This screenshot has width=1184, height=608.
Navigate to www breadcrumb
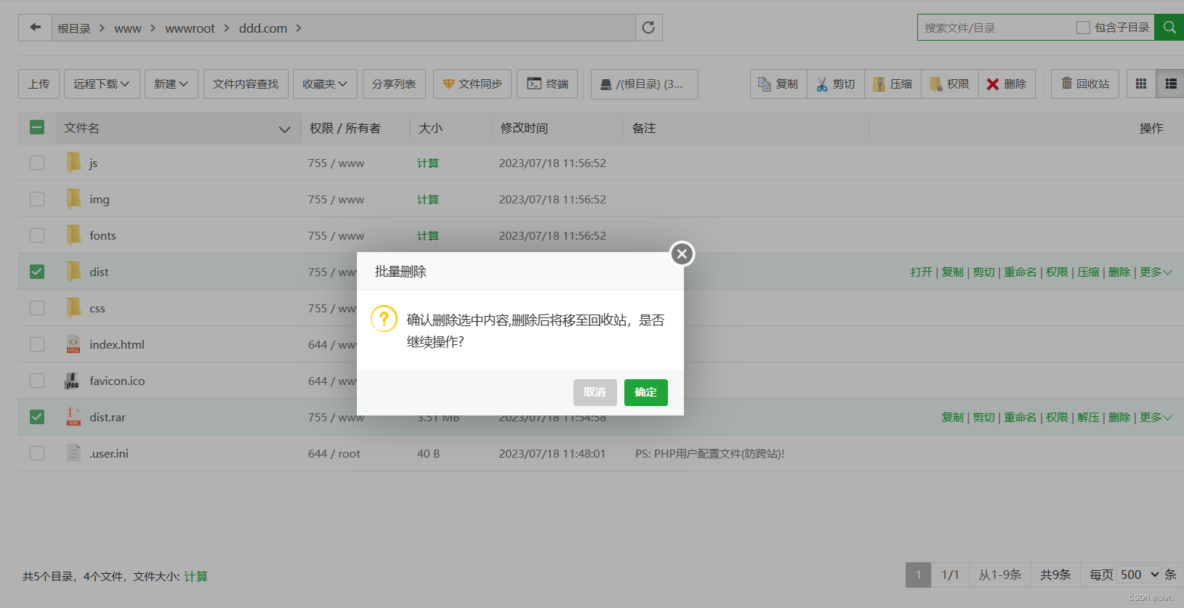click(128, 28)
